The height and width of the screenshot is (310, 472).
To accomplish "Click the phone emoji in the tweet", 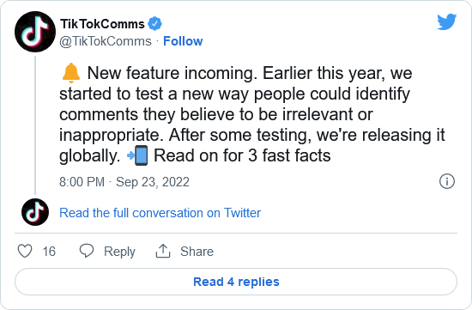I will tap(138, 155).
